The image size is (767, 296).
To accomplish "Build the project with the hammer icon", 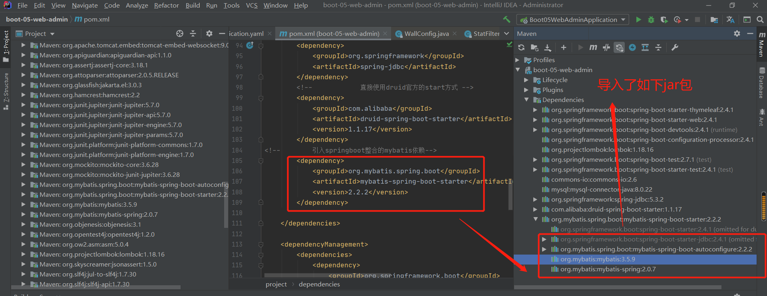I will (x=507, y=20).
